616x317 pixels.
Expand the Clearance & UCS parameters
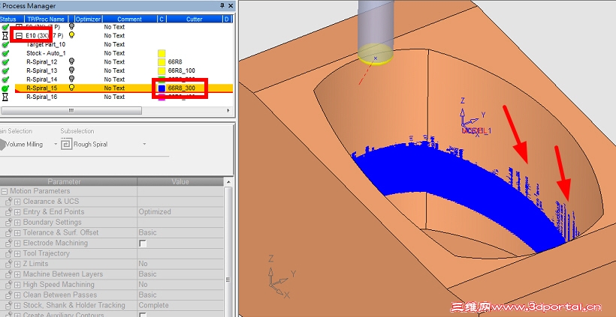coord(17,202)
